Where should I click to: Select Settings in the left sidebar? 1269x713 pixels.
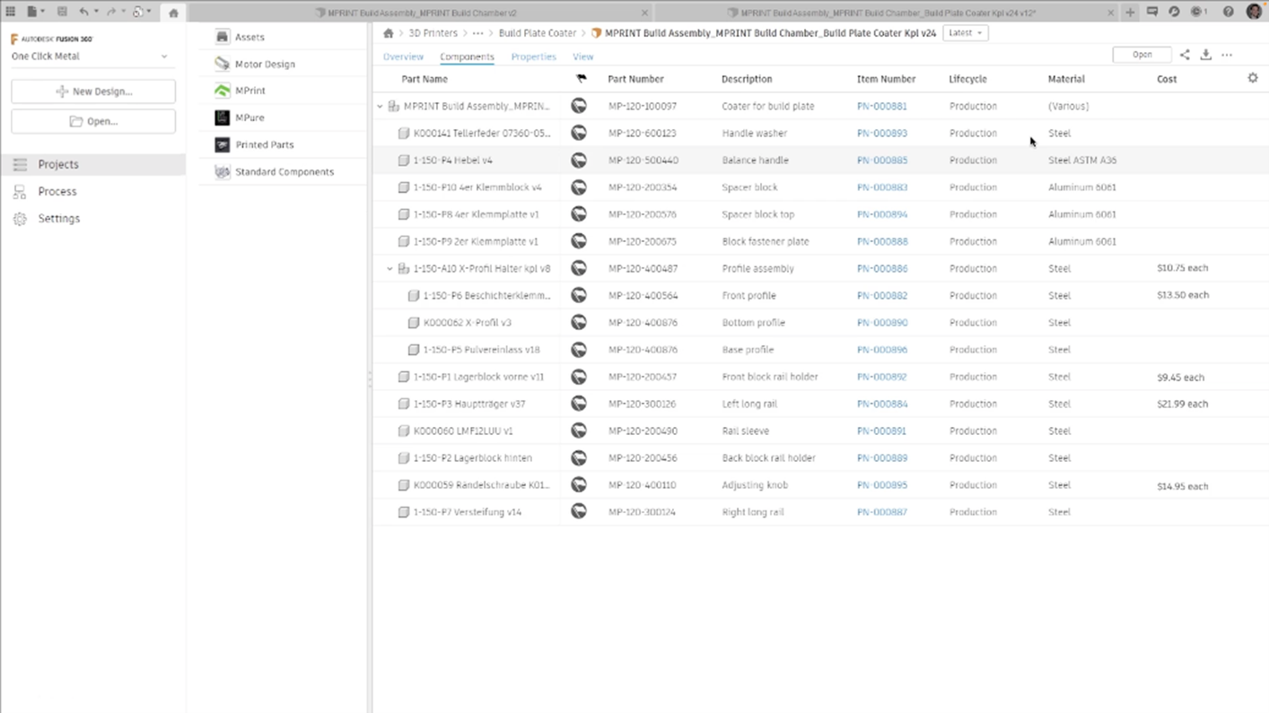pyautogui.click(x=58, y=218)
